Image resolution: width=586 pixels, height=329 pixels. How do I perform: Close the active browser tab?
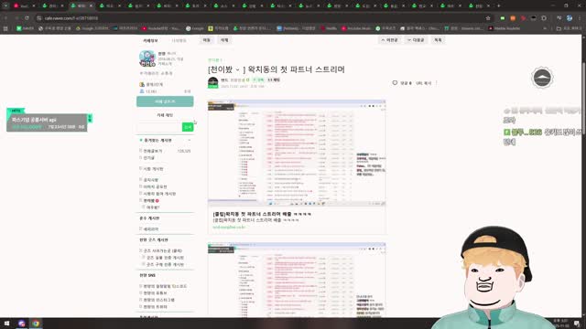[x=91, y=6]
